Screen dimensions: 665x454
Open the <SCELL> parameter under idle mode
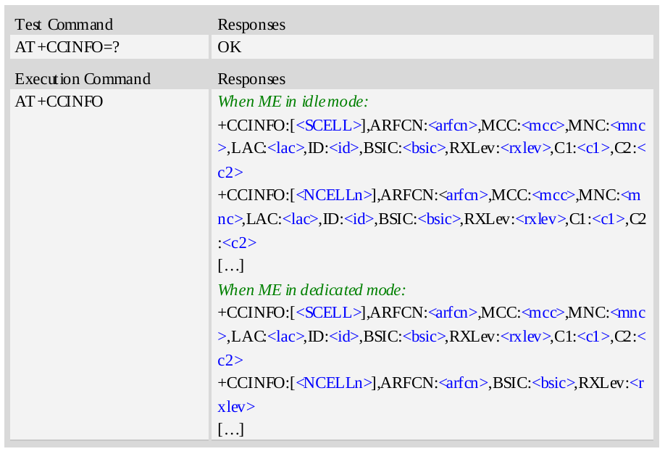pyautogui.click(x=328, y=125)
